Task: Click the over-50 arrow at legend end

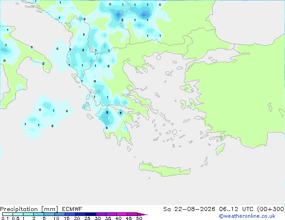Action: coord(142,214)
